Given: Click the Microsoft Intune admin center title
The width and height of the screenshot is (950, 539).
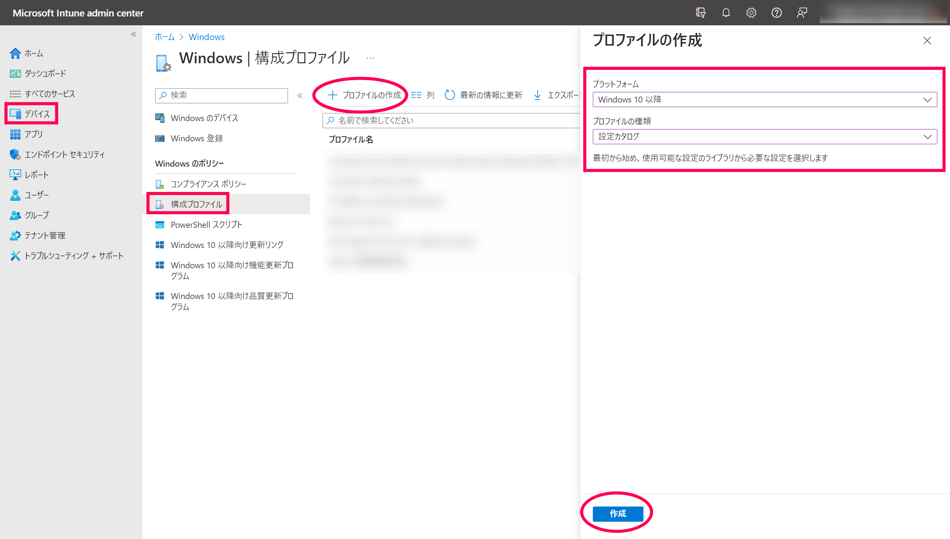Looking at the screenshot, I should tap(78, 13).
